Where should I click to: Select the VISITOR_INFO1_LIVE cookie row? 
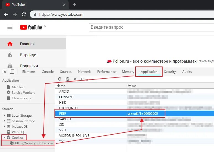click(135, 135)
